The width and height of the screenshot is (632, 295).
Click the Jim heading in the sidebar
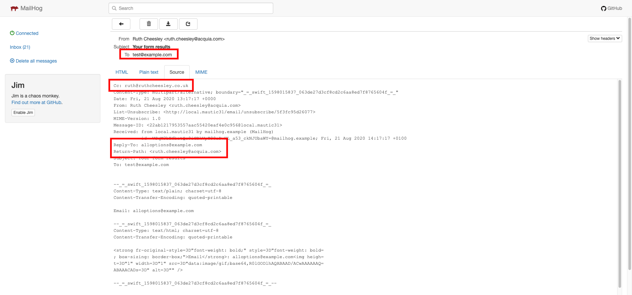coord(18,85)
